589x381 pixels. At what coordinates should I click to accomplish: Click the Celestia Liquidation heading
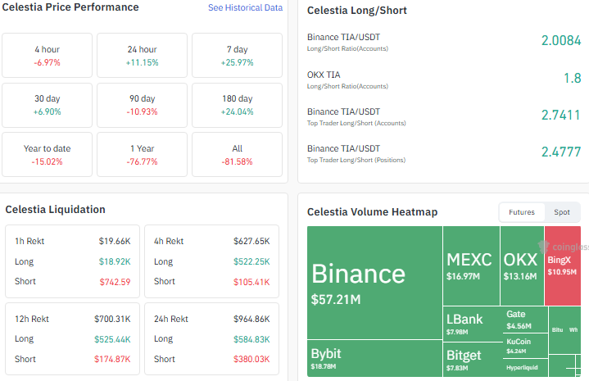pyautogui.click(x=55, y=209)
